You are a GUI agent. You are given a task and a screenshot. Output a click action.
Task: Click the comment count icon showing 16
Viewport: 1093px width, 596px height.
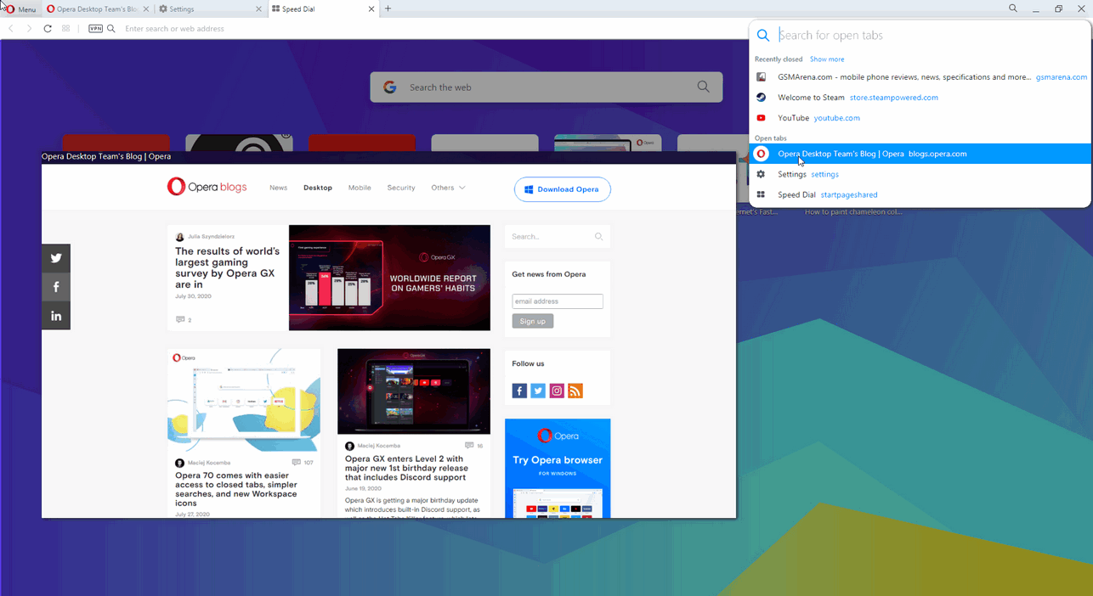(469, 446)
